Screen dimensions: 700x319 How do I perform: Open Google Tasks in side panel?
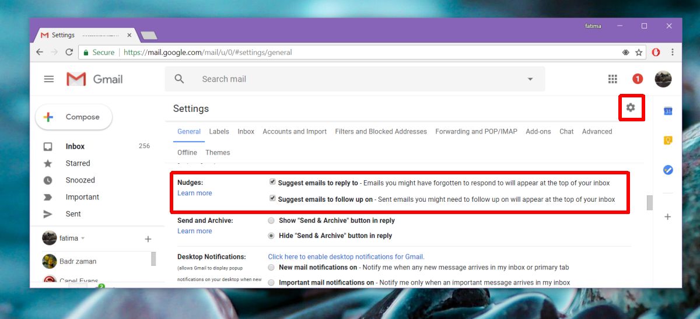pos(668,170)
